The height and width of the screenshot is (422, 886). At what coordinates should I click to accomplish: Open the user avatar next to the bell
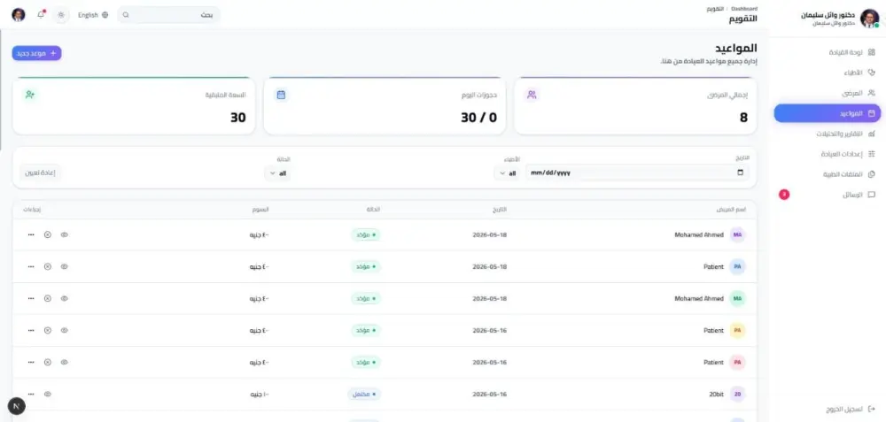[x=18, y=15]
